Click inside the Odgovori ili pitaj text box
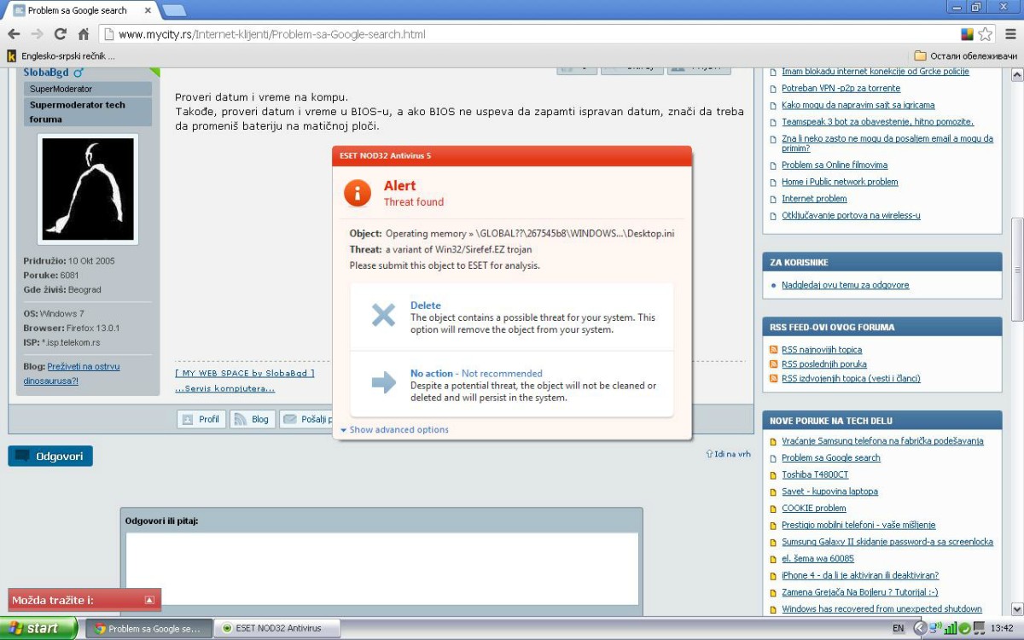Viewport: 1024px width, 640px height. click(381, 568)
